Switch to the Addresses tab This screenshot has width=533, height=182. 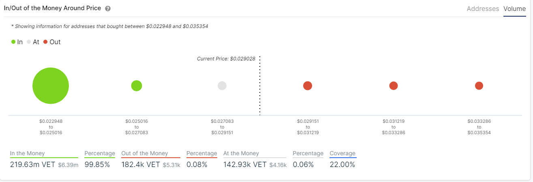483,9
